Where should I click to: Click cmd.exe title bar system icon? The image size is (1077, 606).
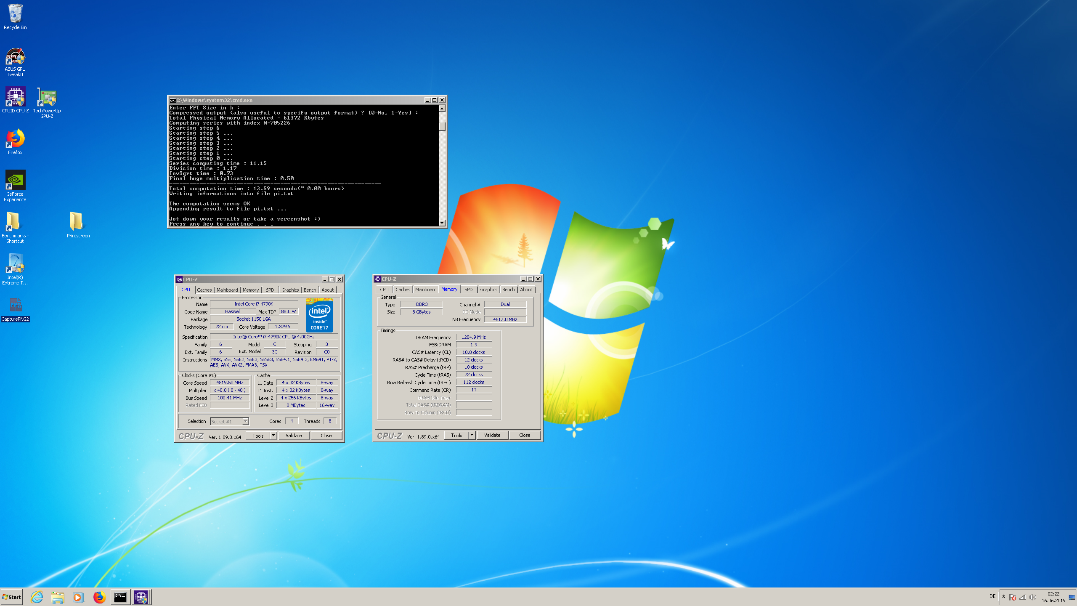[172, 100]
